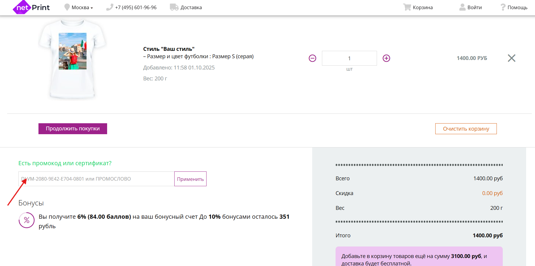Image resolution: width=535 pixels, height=266 pixels.
Task: Open Корзина from the header
Action: [x=423, y=8]
